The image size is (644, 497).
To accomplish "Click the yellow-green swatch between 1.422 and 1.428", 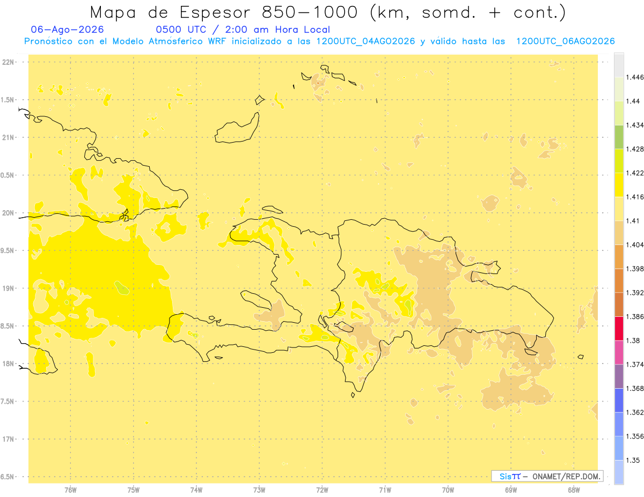I will 619,161.
